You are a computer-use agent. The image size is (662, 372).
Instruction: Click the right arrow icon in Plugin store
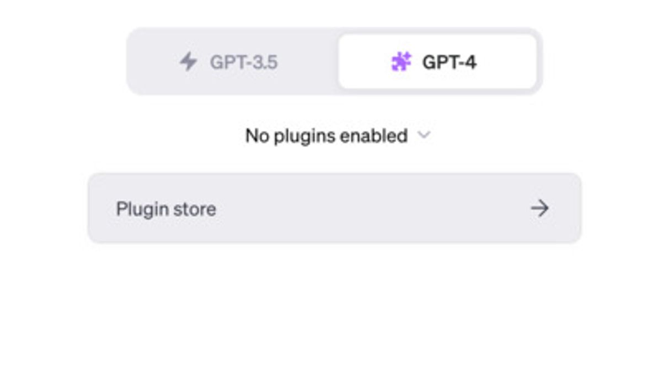tap(539, 208)
